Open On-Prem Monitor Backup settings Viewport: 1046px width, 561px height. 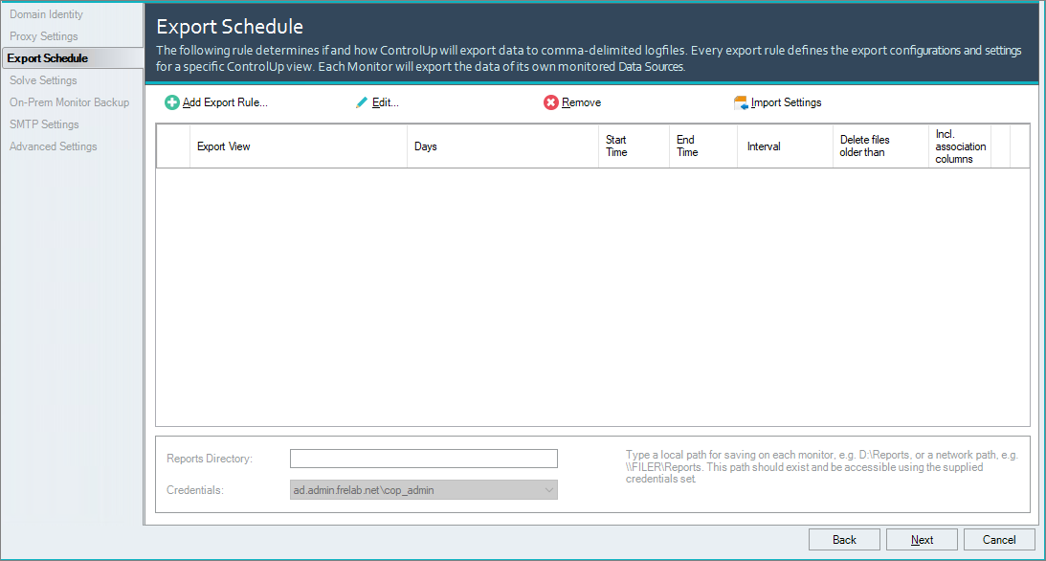click(69, 102)
